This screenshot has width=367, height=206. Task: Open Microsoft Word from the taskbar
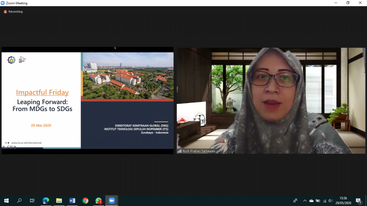tap(72, 201)
